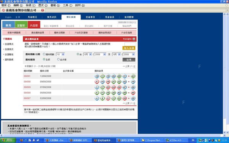Click 攪珠日期表 in pink submenu
This screenshot has width=229, height=143.
click(x=60, y=32)
